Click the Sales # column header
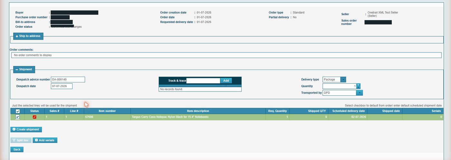 point(54,111)
